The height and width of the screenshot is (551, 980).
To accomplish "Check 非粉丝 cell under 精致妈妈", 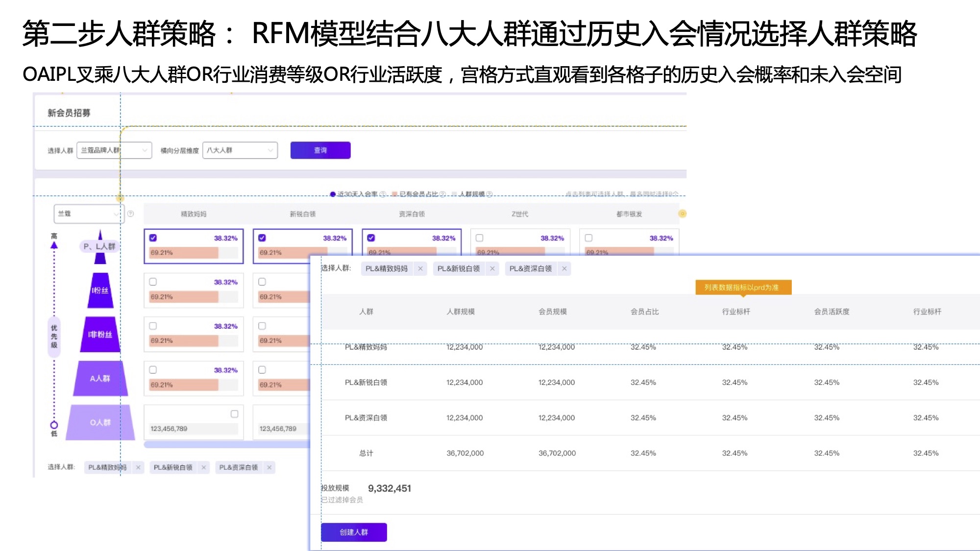I will pos(153,326).
